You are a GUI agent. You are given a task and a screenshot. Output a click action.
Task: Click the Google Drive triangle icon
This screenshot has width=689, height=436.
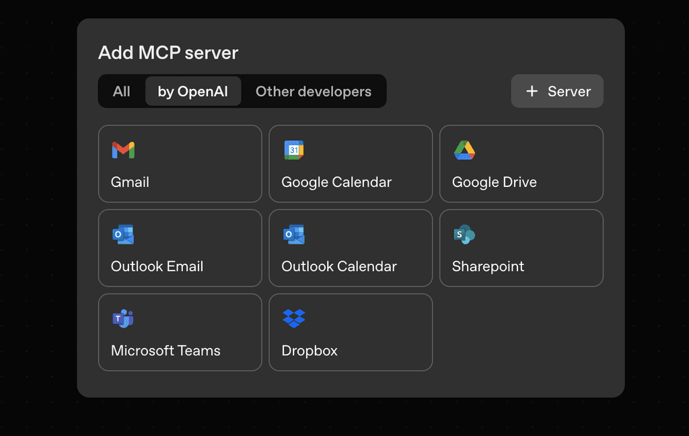[465, 149]
